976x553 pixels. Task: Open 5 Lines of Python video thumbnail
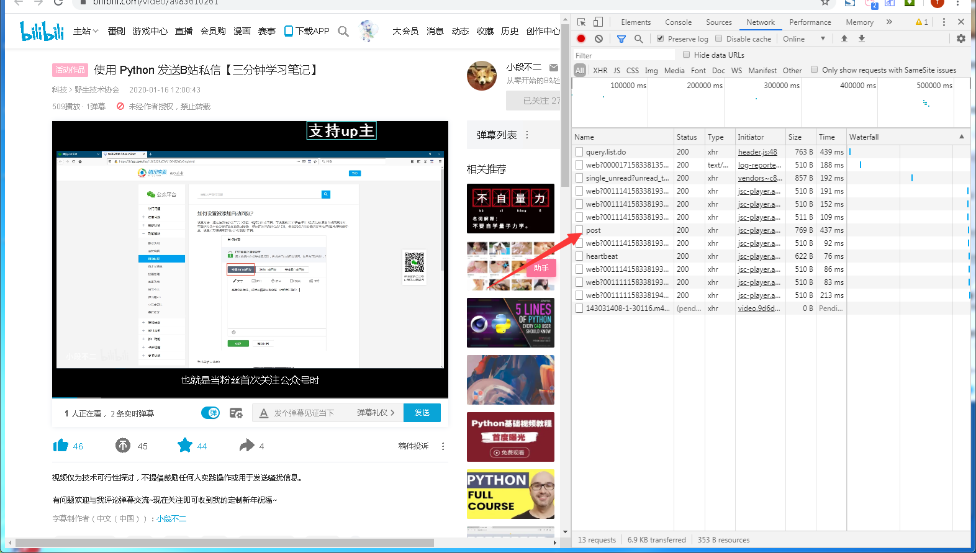[510, 323]
